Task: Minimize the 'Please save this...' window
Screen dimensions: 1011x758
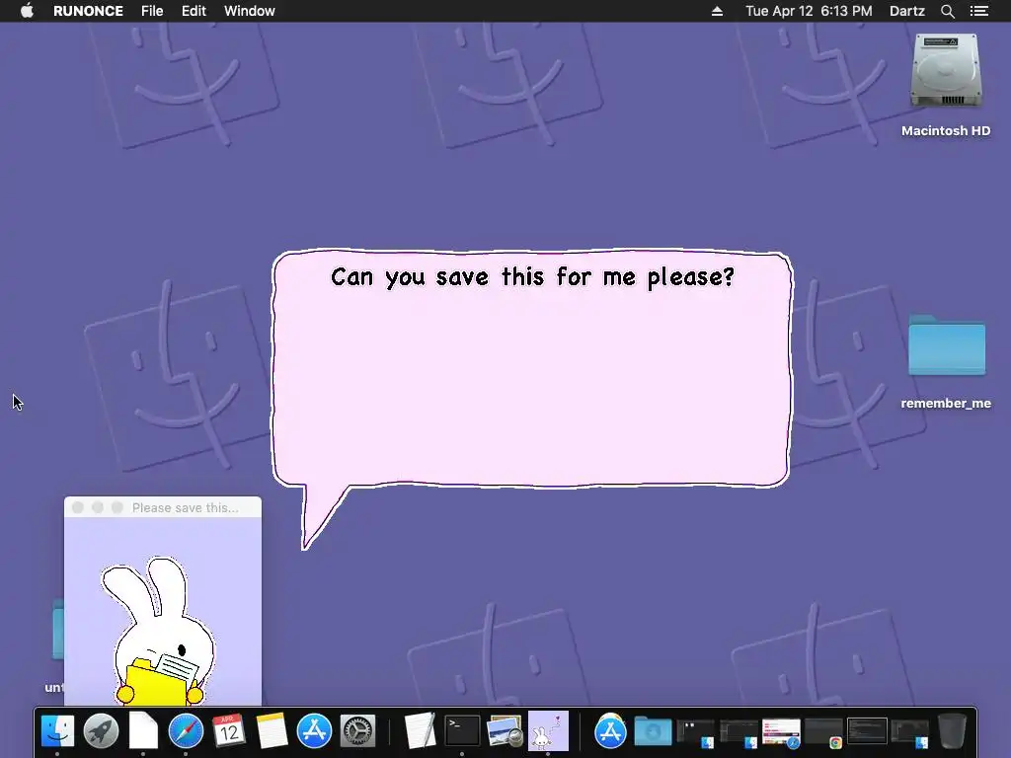Action: (x=98, y=507)
